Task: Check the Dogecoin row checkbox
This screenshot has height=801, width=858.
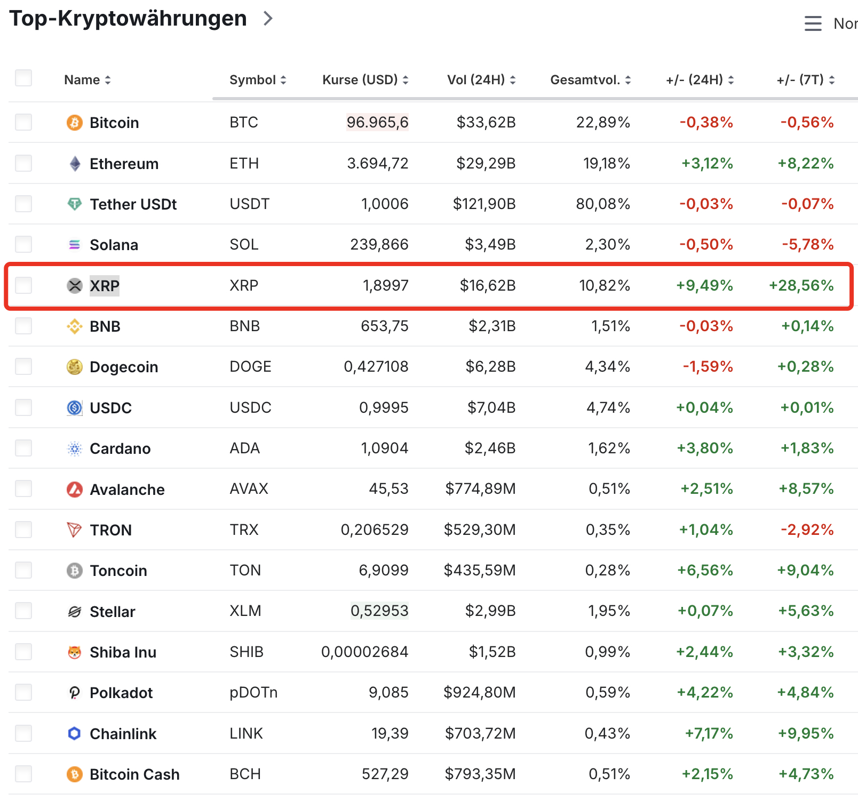Action: pyautogui.click(x=23, y=366)
